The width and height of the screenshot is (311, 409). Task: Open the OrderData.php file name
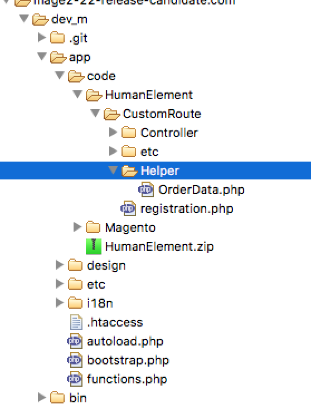tap(202, 190)
